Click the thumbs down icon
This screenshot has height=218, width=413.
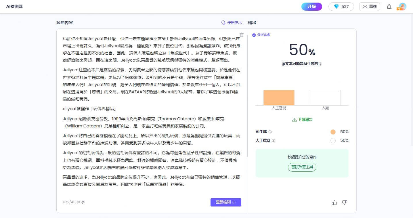point(345,203)
